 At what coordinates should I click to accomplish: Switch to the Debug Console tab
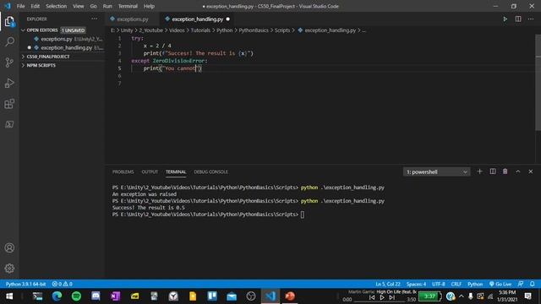(x=210, y=171)
